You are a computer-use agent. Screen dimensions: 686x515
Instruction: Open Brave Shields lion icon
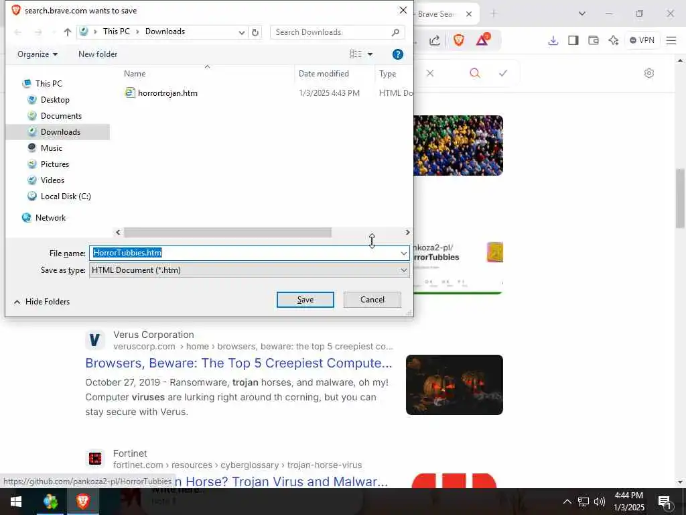(x=458, y=41)
